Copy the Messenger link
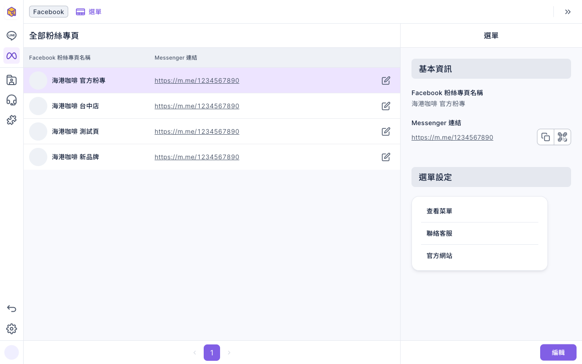 click(x=546, y=137)
